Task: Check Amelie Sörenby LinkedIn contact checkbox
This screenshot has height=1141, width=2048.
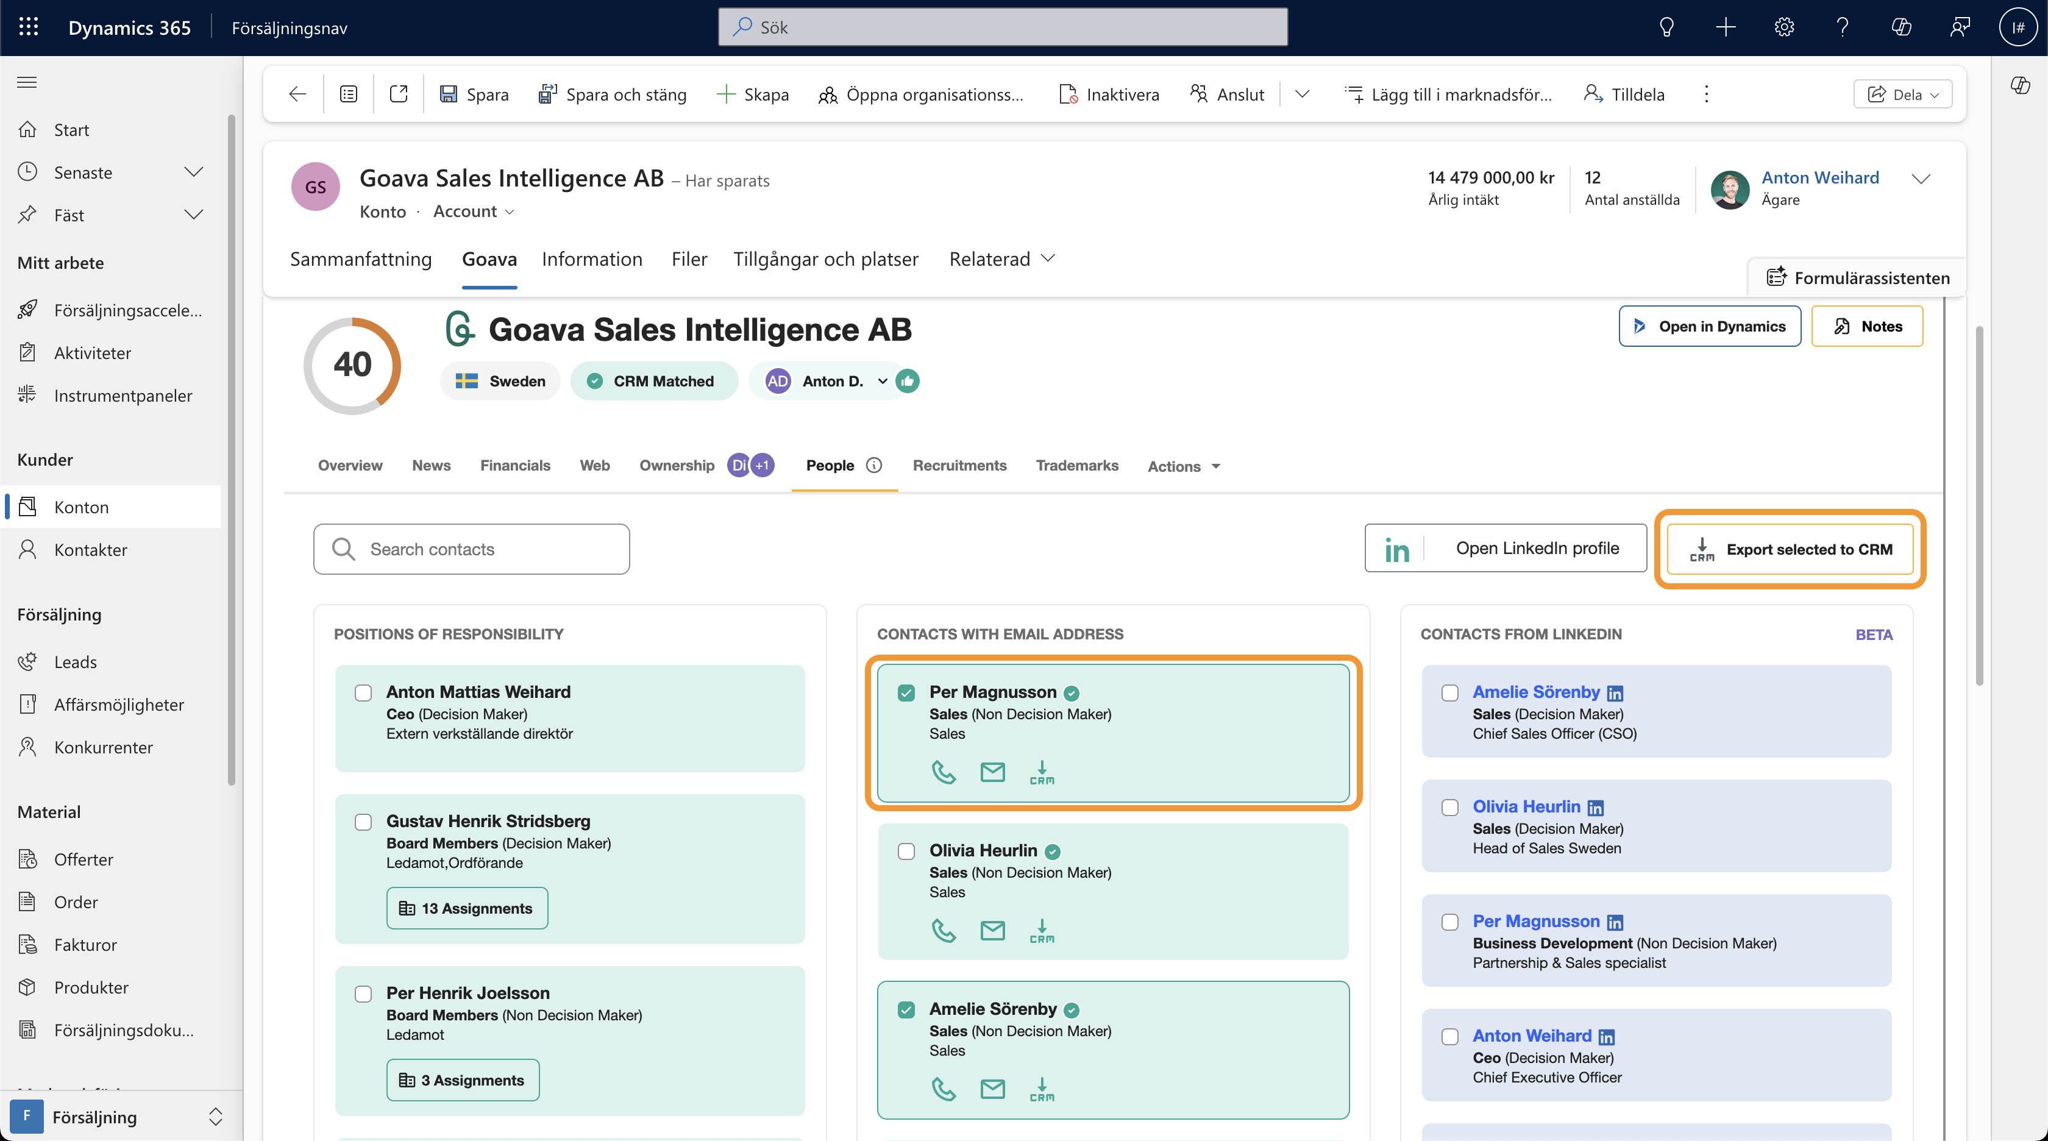Action: (1450, 692)
